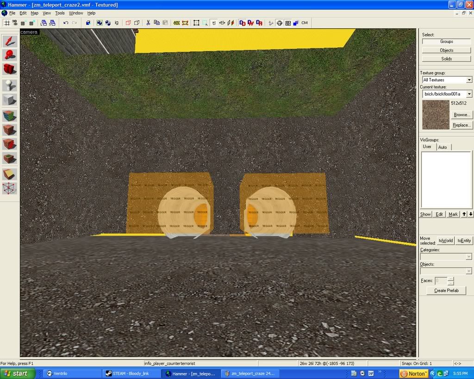Activate the Vertex manipulation tool
The height and width of the screenshot is (379, 474).
pos(10,188)
